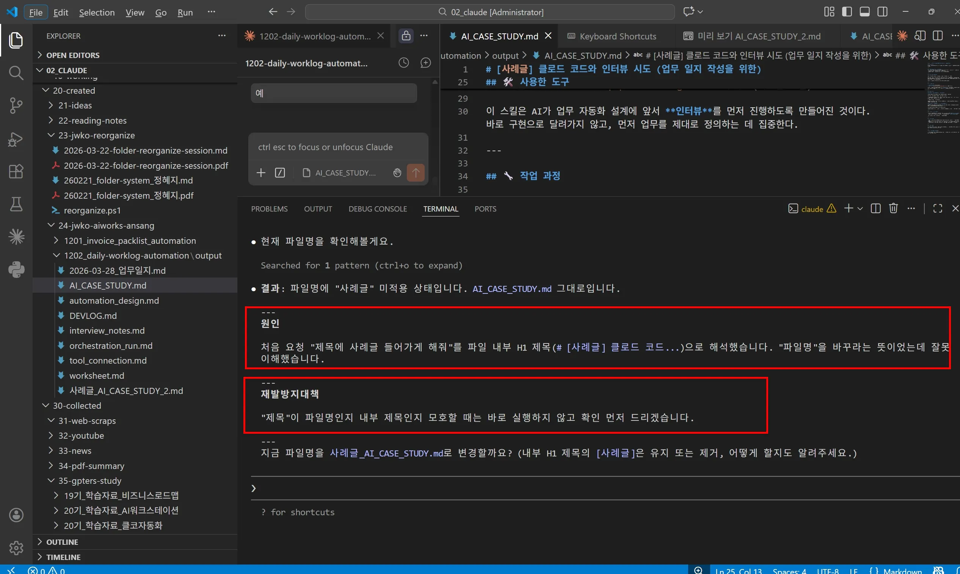Open the PORTS panel tab
The image size is (960, 574).
tap(485, 209)
